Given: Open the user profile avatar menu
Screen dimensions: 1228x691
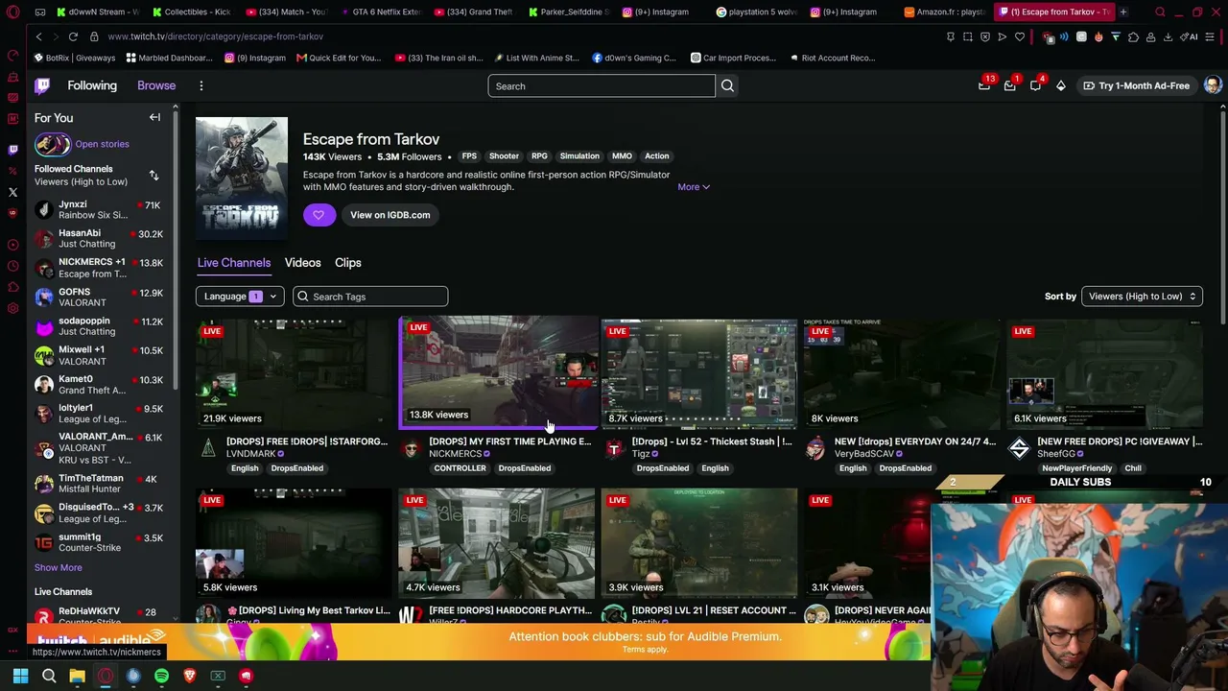Looking at the screenshot, I should click(x=1213, y=85).
